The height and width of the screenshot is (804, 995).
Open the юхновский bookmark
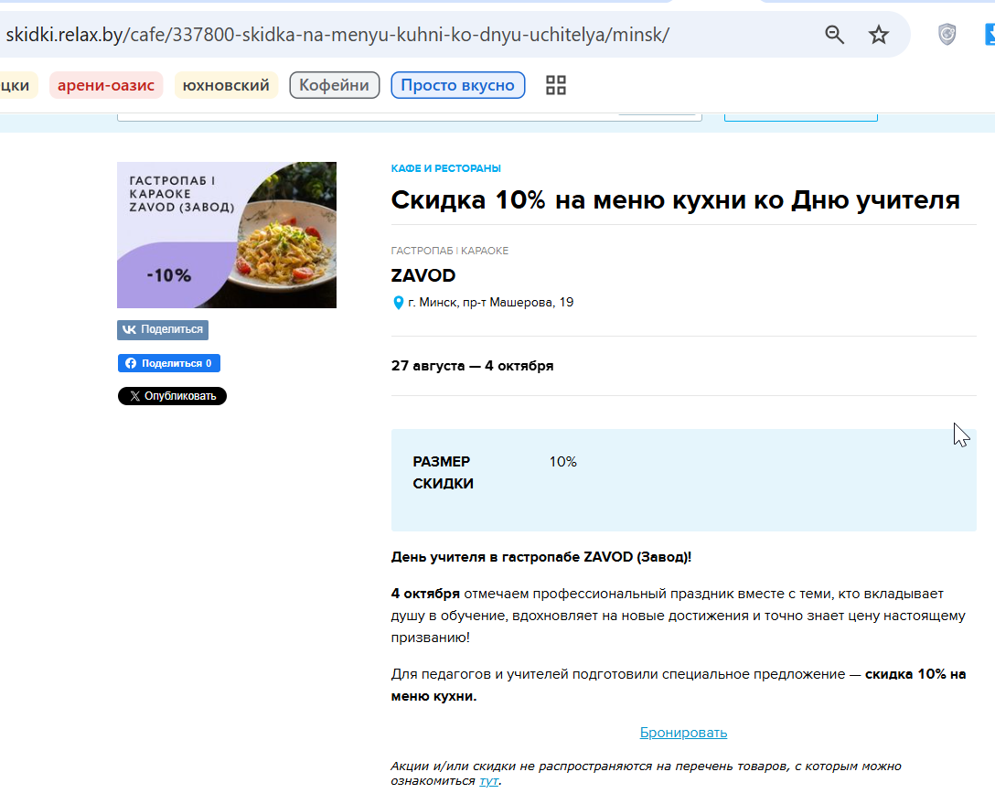tap(226, 85)
